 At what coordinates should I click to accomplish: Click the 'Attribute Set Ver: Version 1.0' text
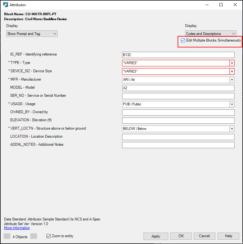pyautogui.click(x=26, y=224)
